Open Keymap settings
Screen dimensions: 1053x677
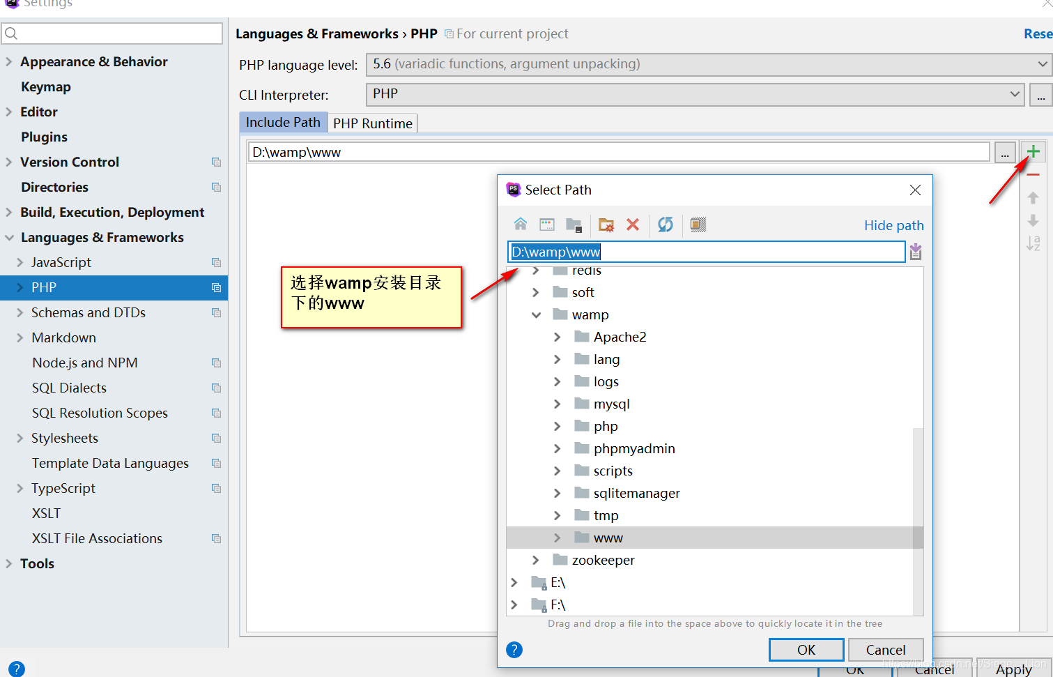pyautogui.click(x=46, y=86)
